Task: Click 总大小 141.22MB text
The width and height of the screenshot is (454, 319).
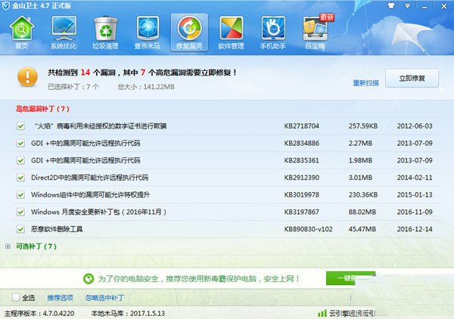Action: [146, 87]
